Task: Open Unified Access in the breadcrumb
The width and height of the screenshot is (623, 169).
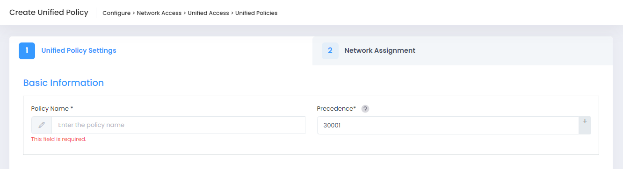Action: [208, 13]
